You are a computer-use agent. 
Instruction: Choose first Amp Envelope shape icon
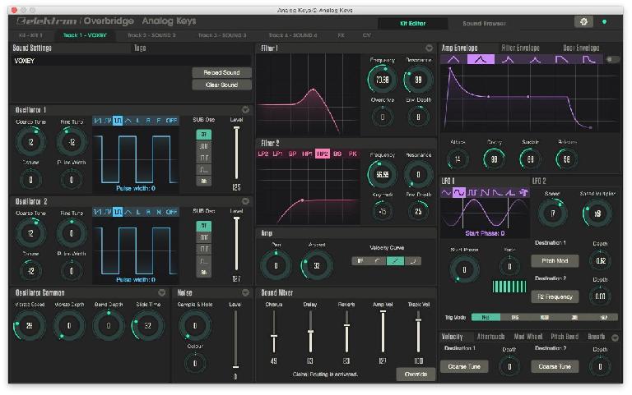point(453,59)
